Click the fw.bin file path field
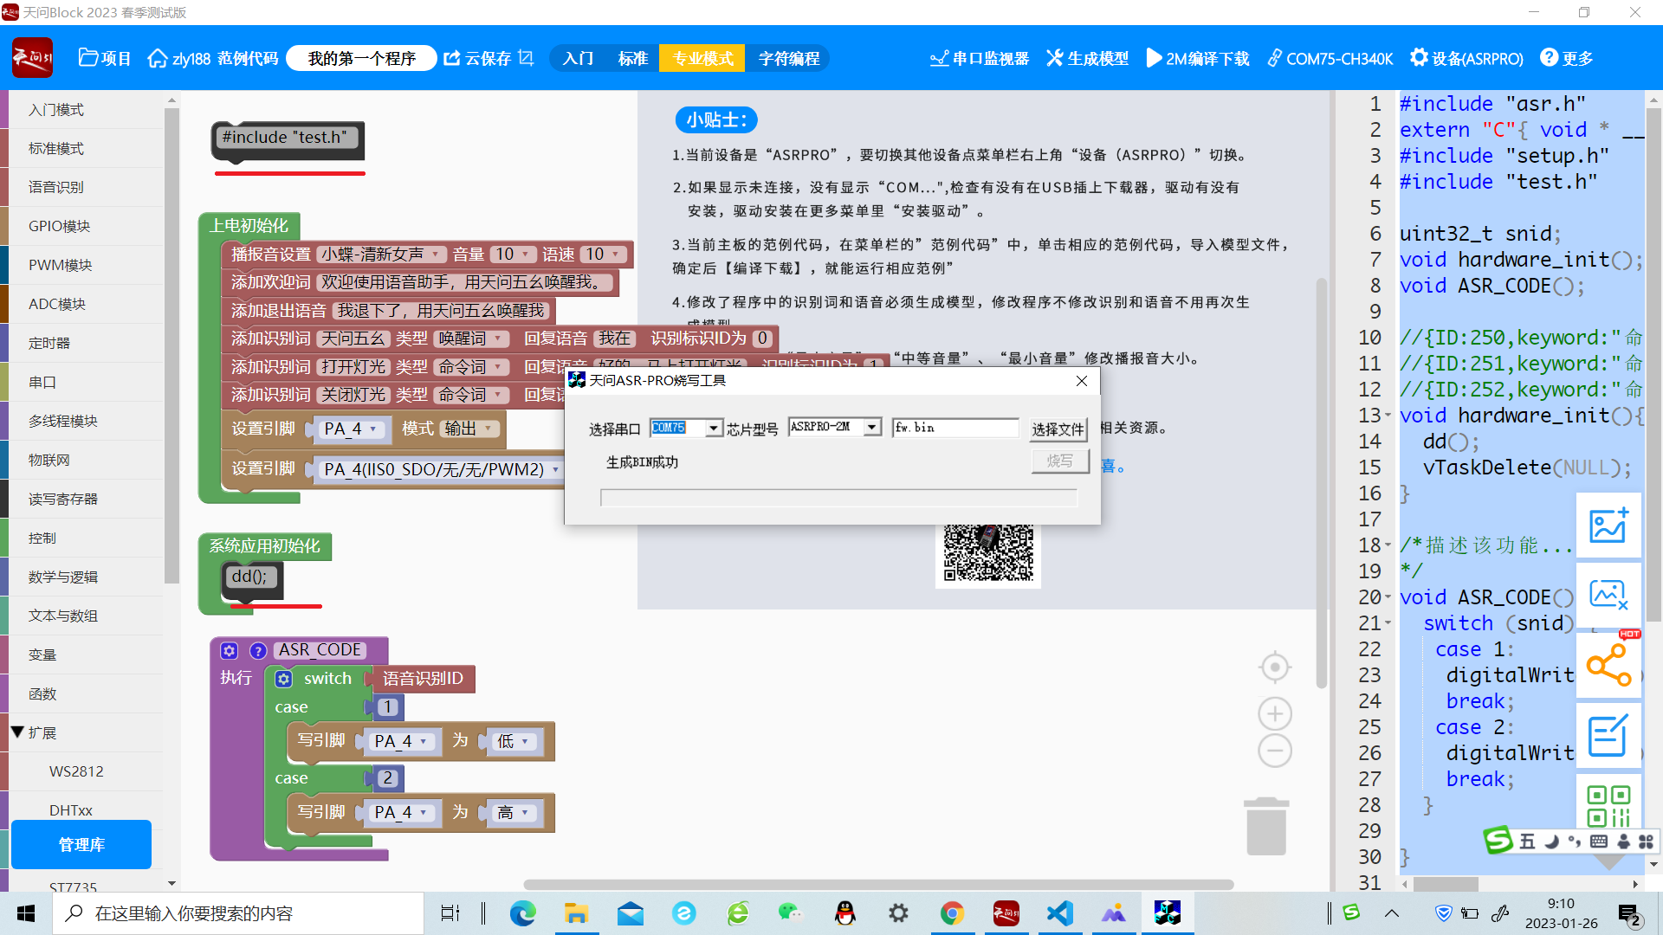1663x935 pixels. [954, 428]
